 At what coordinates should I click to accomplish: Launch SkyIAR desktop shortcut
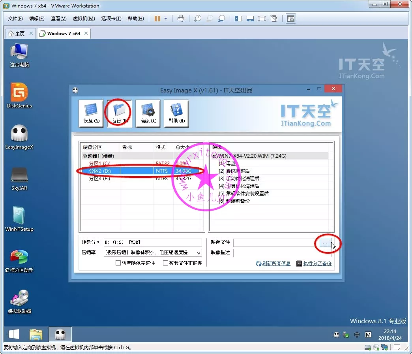19,178
